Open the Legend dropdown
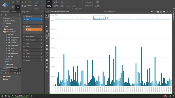The height and width of the screenshot is (98, 175). click(30, 3)
